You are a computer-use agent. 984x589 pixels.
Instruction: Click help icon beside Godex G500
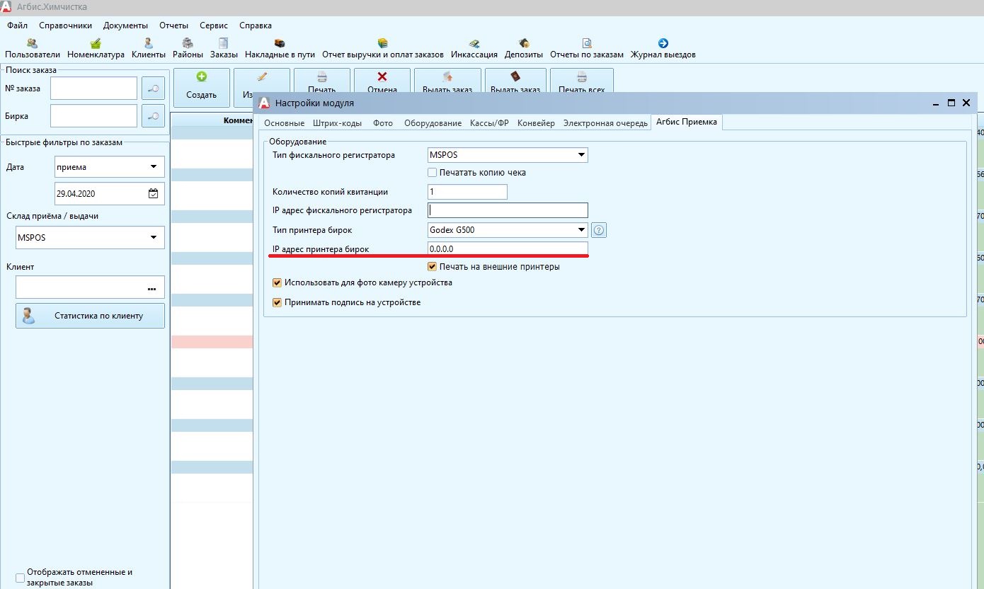click(599, 230)
